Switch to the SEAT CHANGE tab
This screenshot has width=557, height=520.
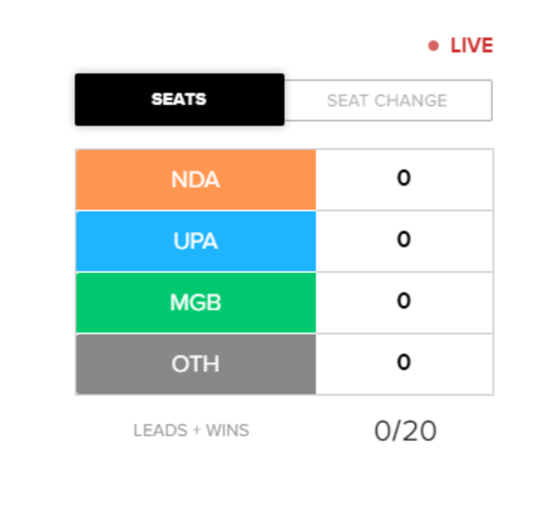(387, 100)
